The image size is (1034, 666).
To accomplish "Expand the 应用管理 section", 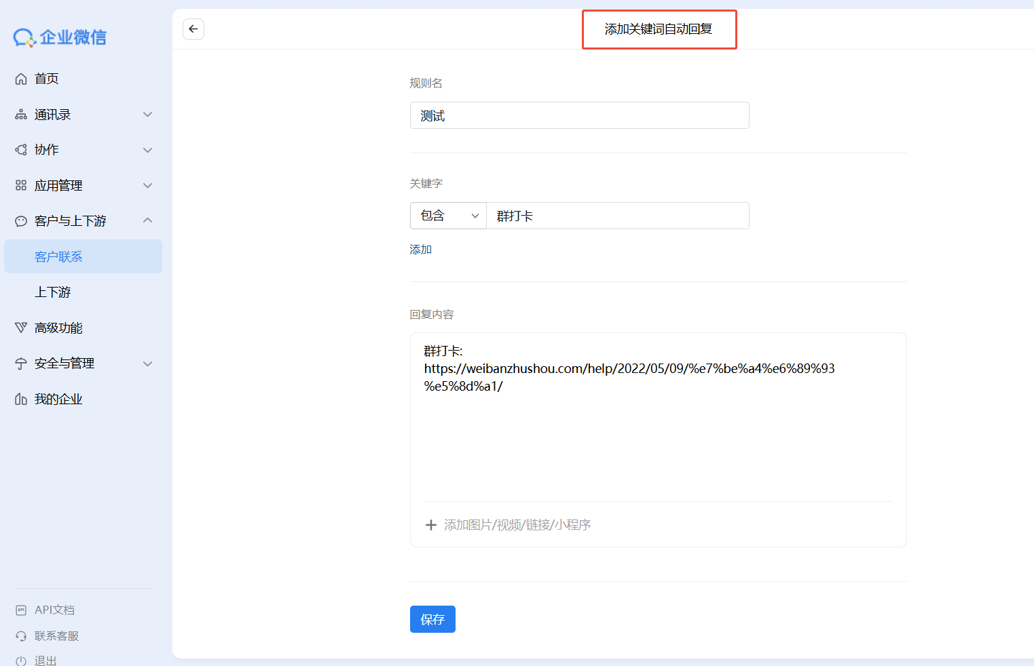I will coord(147,185).
